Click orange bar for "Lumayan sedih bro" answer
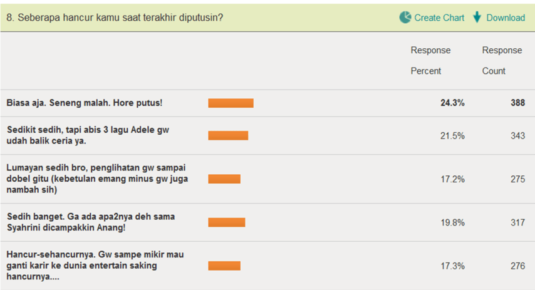Viewport: 535px width, 290px height. [x=224, y=179]
